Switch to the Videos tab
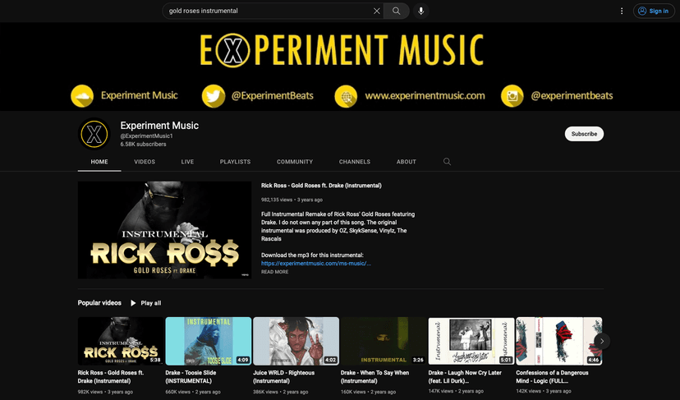The image size is (680, 400). pyautogui.click(x=145, y=162)
